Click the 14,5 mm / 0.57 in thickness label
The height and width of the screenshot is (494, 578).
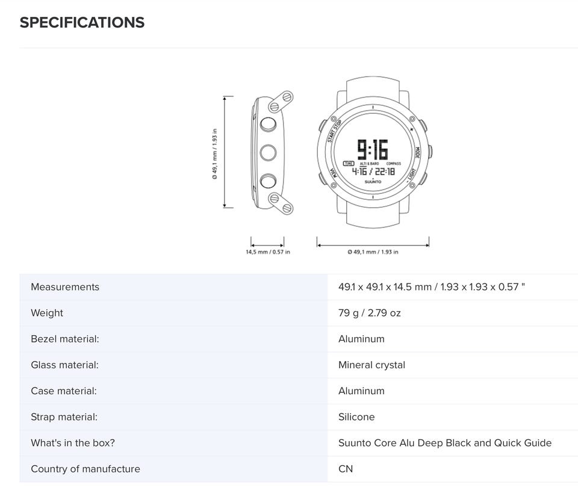tap(268, 252)
